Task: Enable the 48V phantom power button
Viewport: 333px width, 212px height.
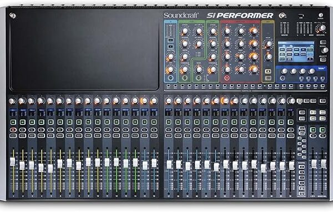Action: (170, 40)
